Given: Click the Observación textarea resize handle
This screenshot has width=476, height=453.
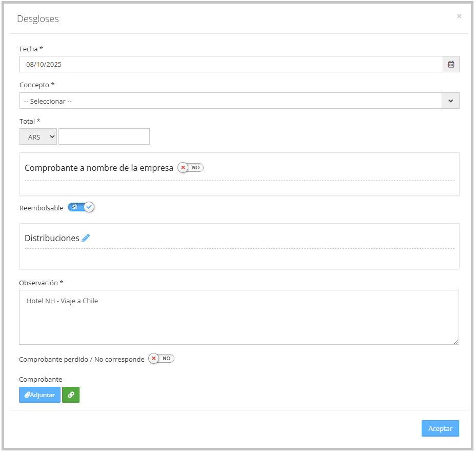Looking at the screenshot, I should 456,342.
